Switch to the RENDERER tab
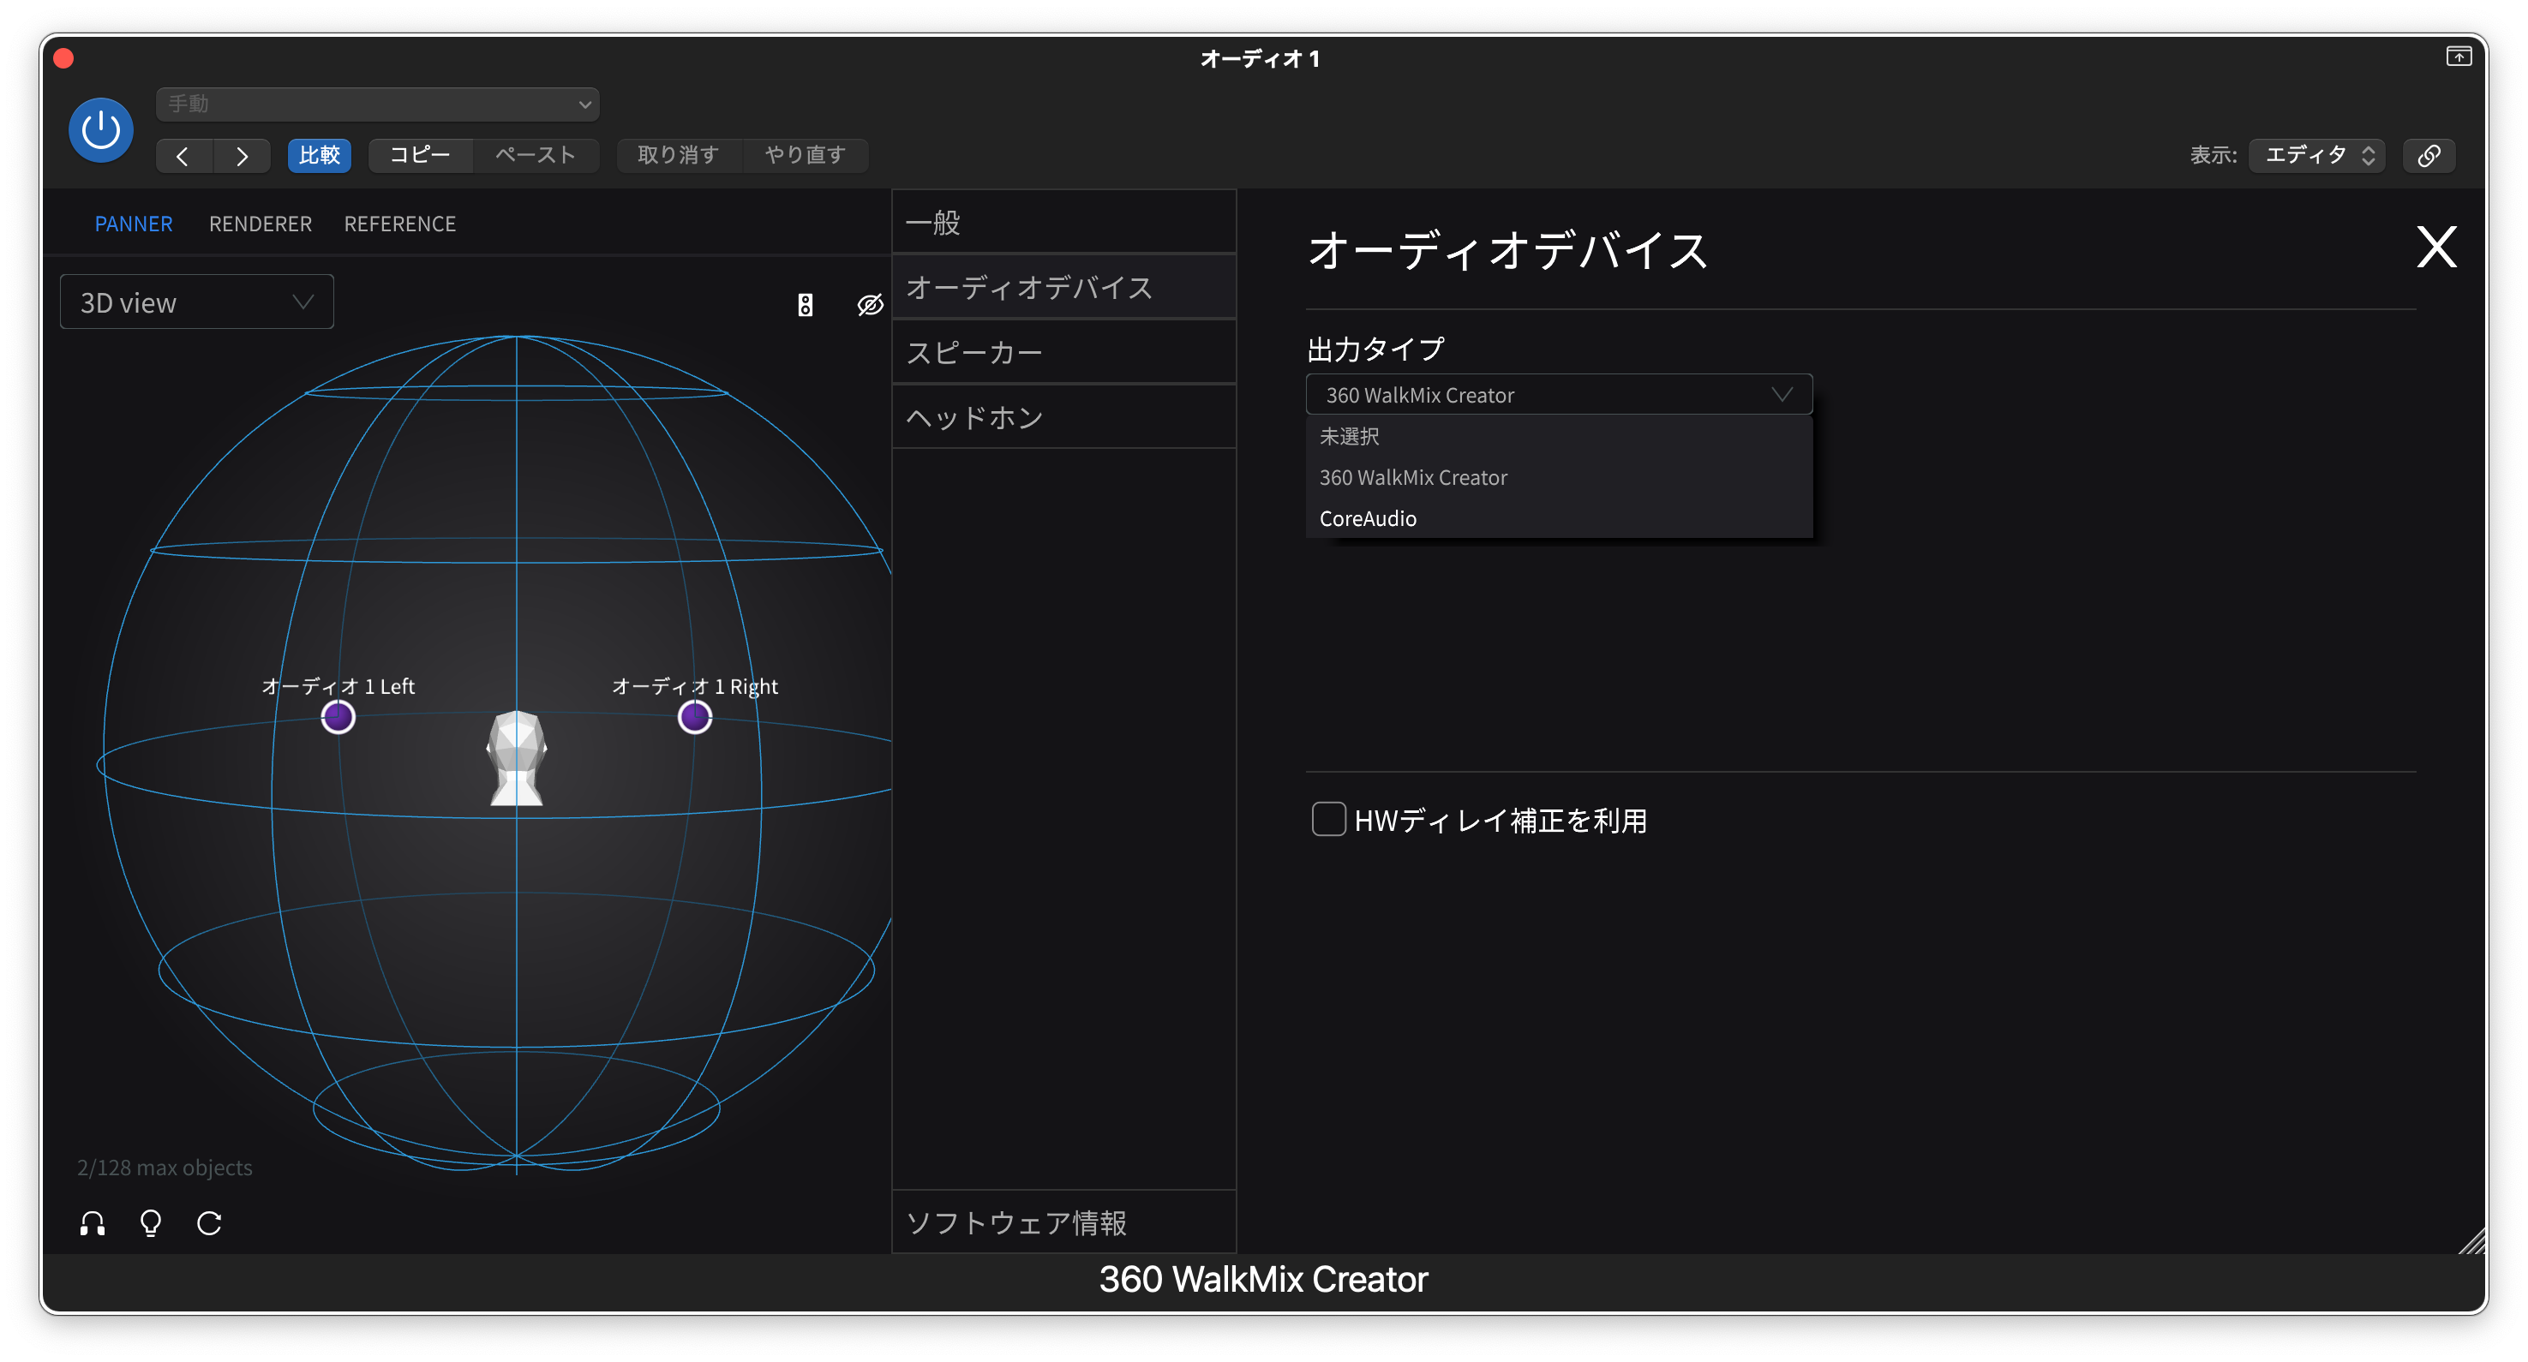Screen dimensions: 2528x1362 (260, 224)
